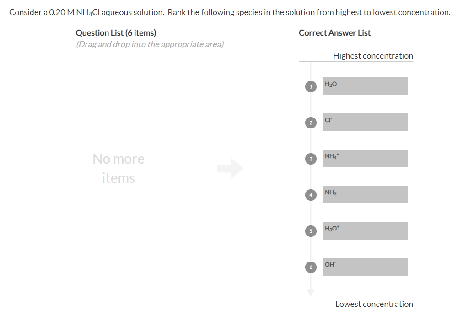
Task: Click the number 3 rank circle
Action: click(x=311, y=159)
